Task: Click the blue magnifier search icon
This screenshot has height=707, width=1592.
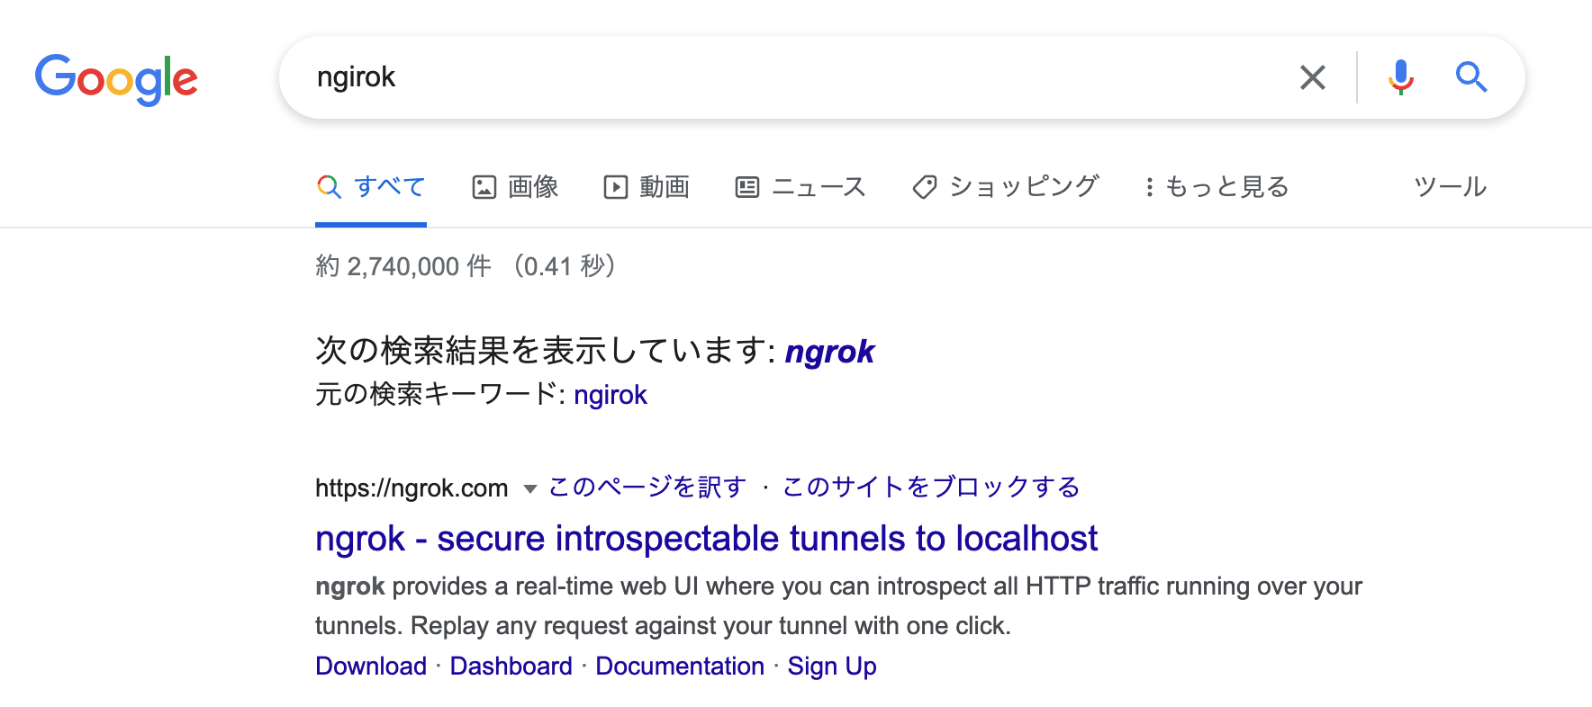Action: coord(1471,77)
